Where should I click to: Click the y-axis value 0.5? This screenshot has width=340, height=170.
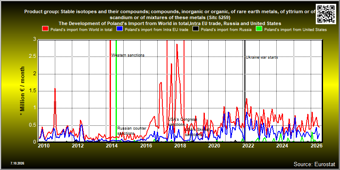33,125
